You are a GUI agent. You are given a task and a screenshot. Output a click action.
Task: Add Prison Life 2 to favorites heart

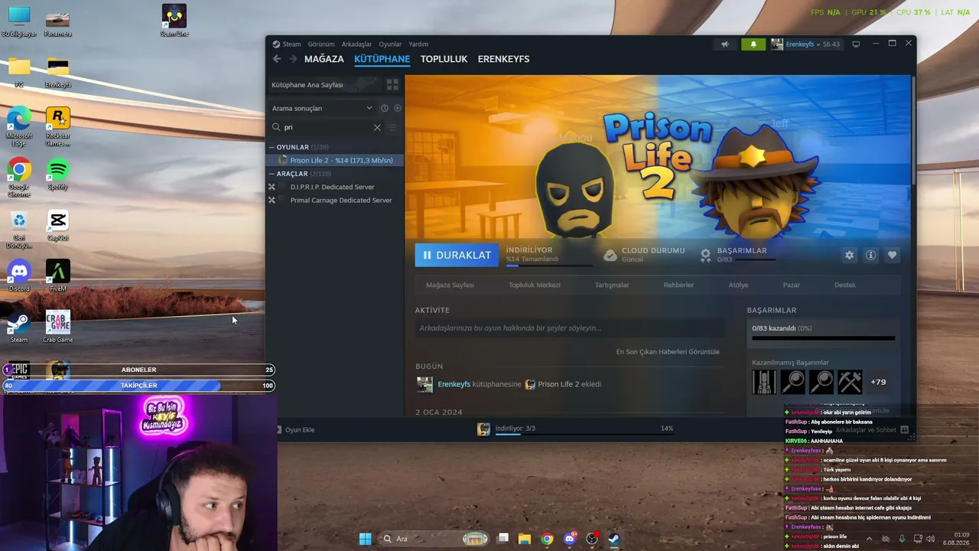click(892, 256)
